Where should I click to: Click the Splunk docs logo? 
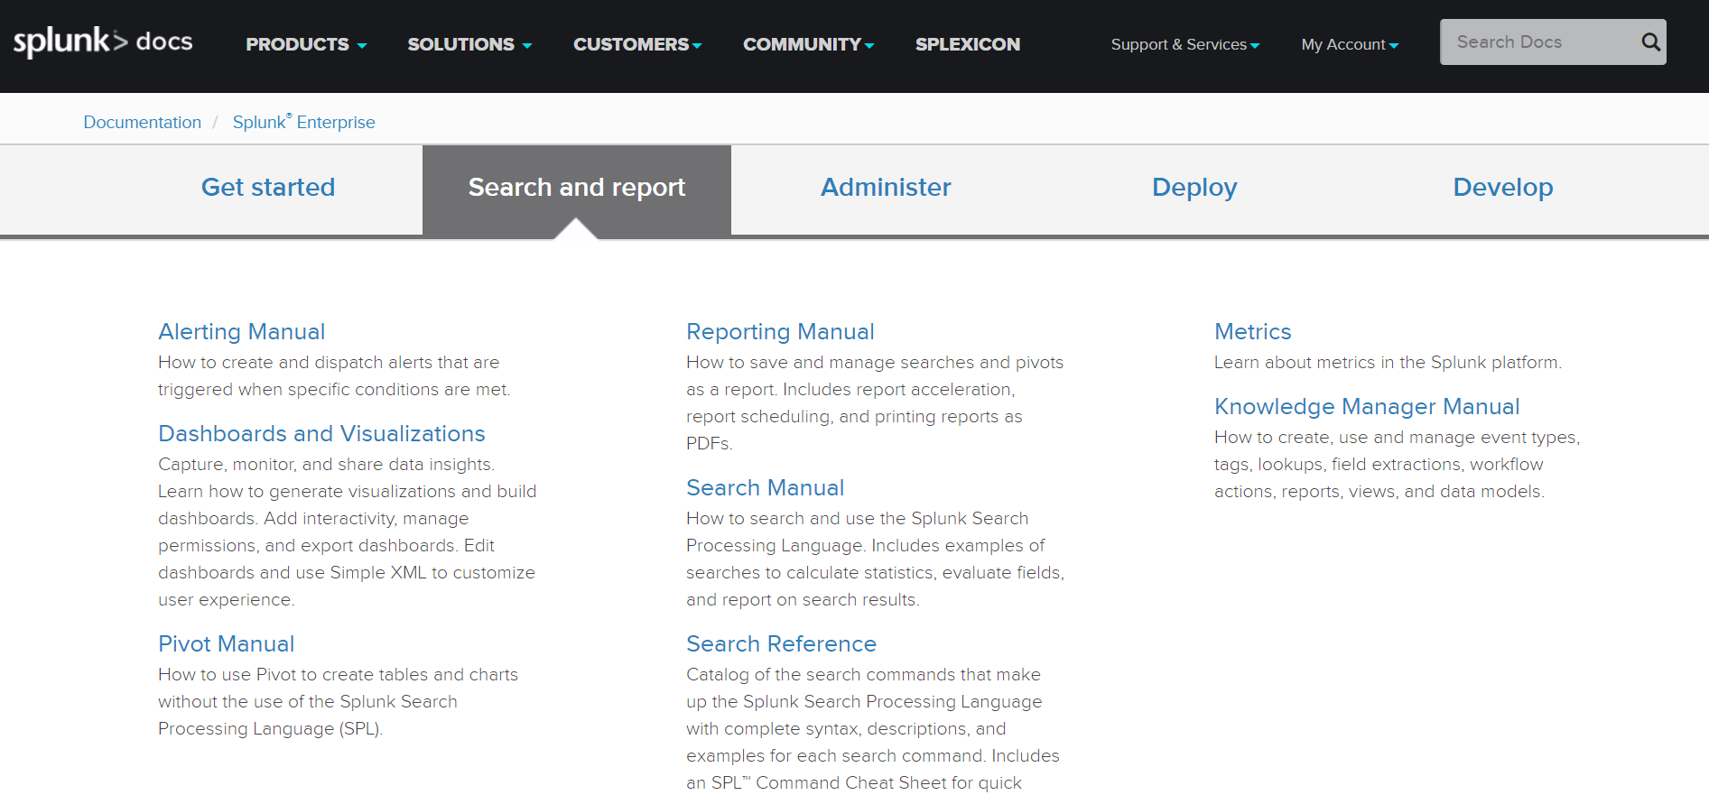tap(103, 42)
